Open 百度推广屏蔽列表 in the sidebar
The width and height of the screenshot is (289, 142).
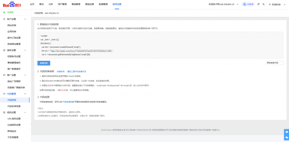[16, 87]
